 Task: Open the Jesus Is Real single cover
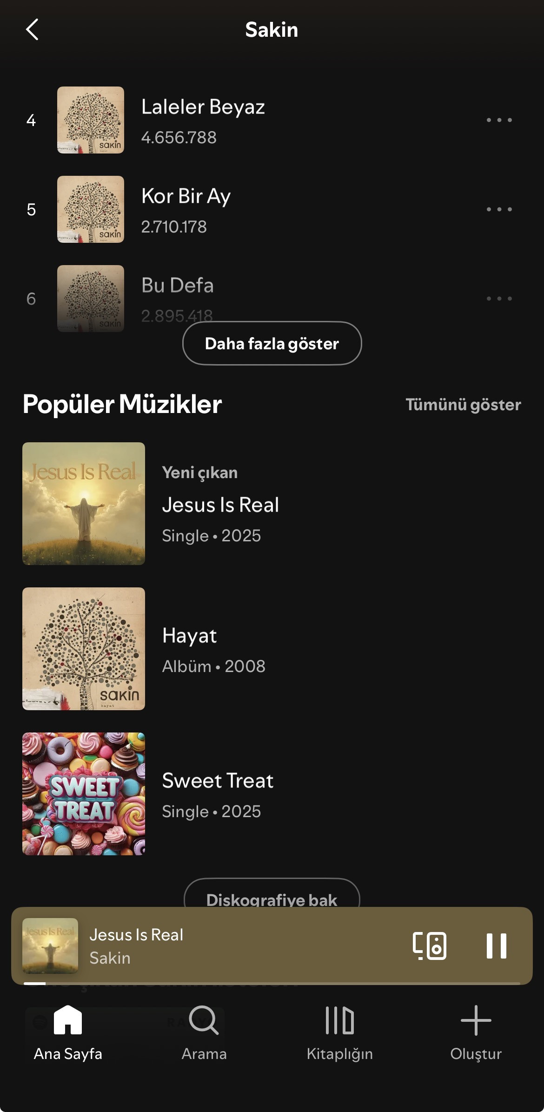[x=84, y=504]
